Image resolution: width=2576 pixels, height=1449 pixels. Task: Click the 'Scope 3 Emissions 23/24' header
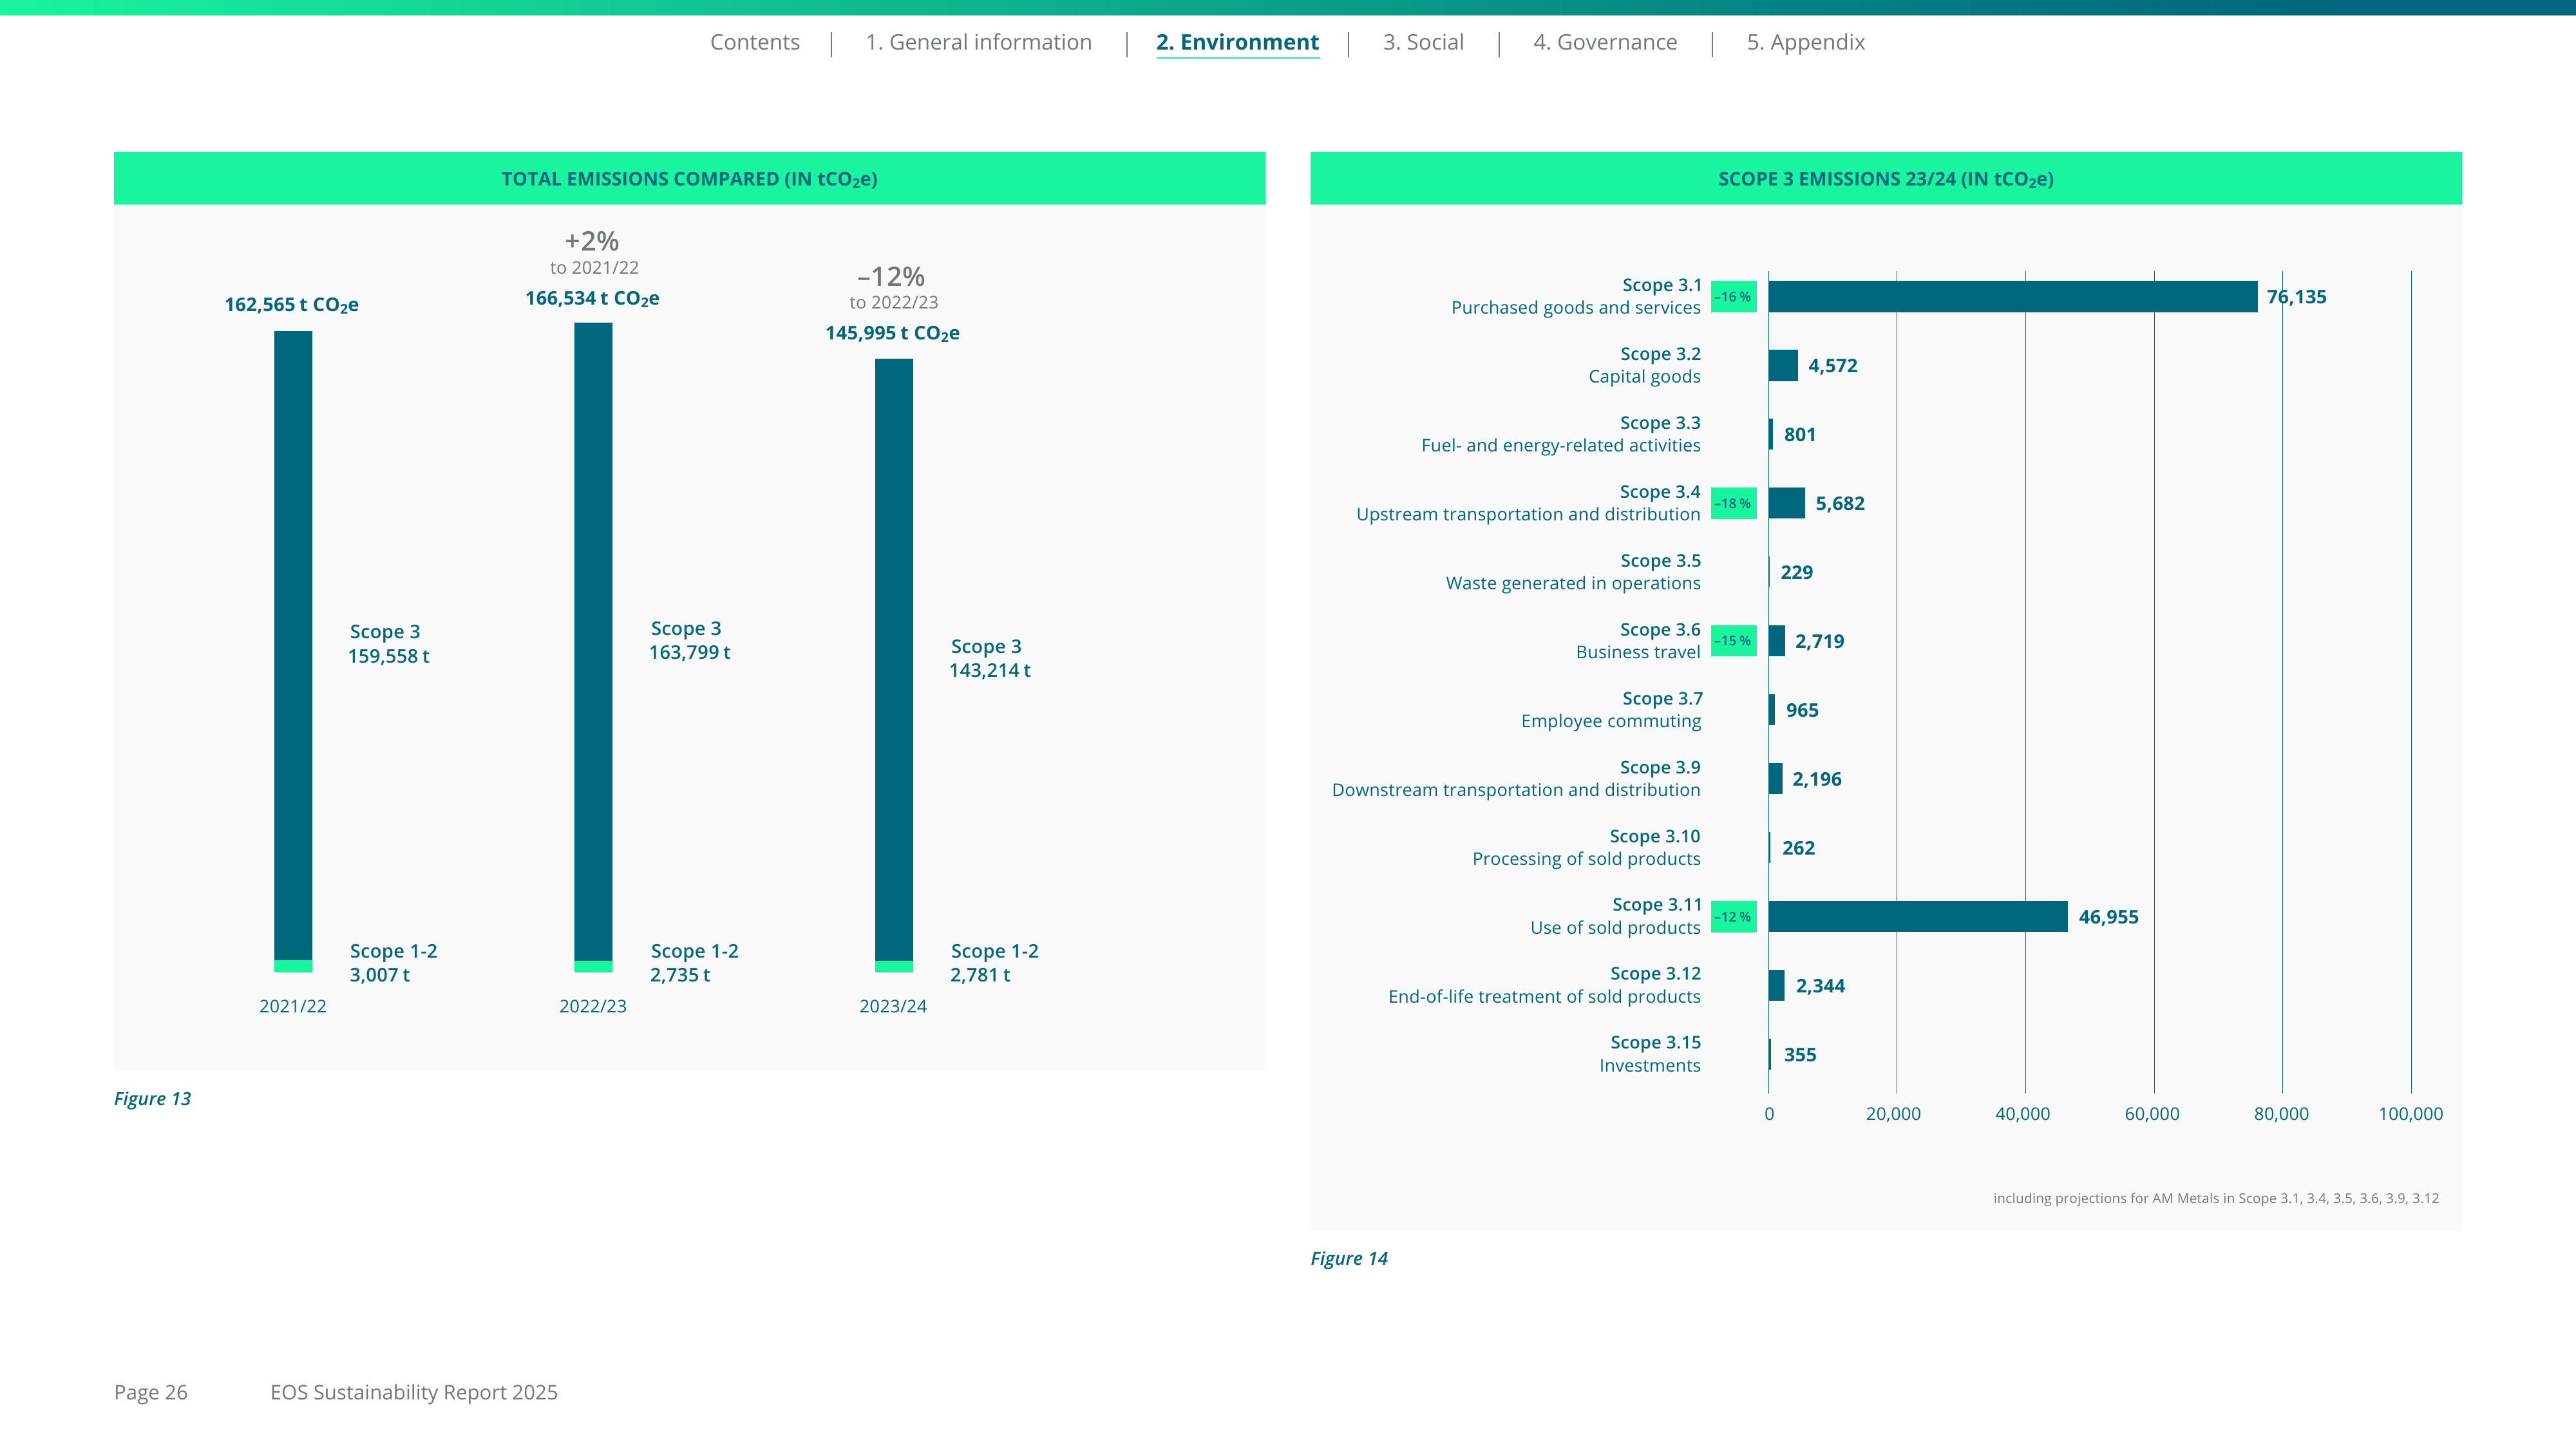pos(1885,179)
